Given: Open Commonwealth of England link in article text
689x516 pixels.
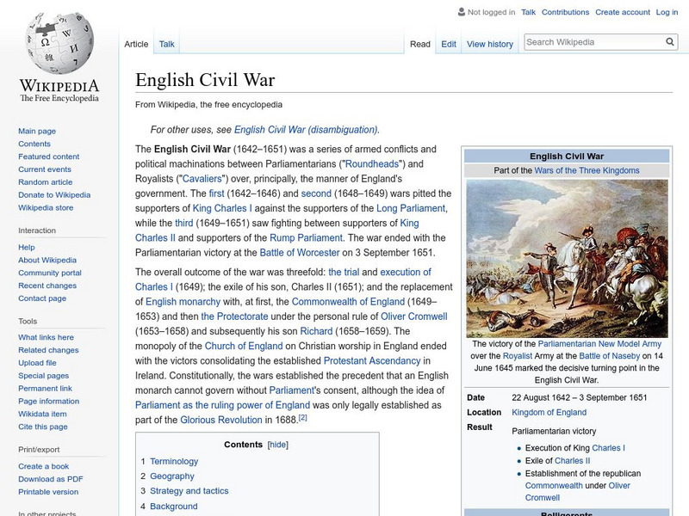Looking at the screenshot, I should point(348,302).
